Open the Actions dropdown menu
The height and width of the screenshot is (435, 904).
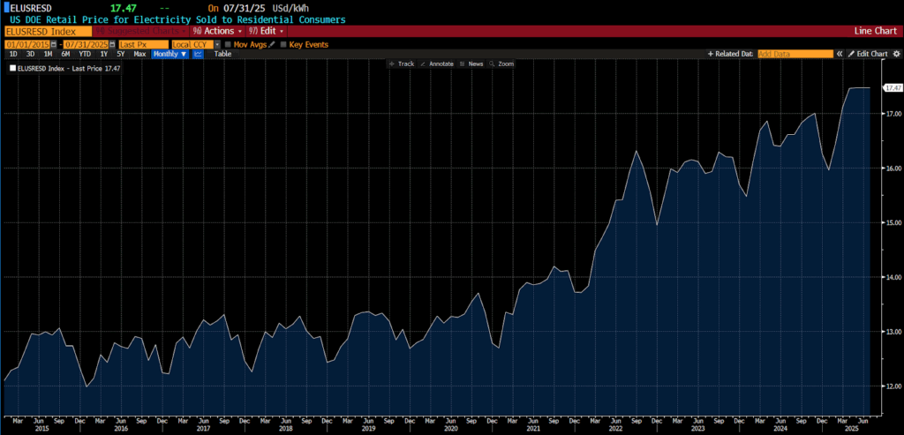click(x=217, y=31)
